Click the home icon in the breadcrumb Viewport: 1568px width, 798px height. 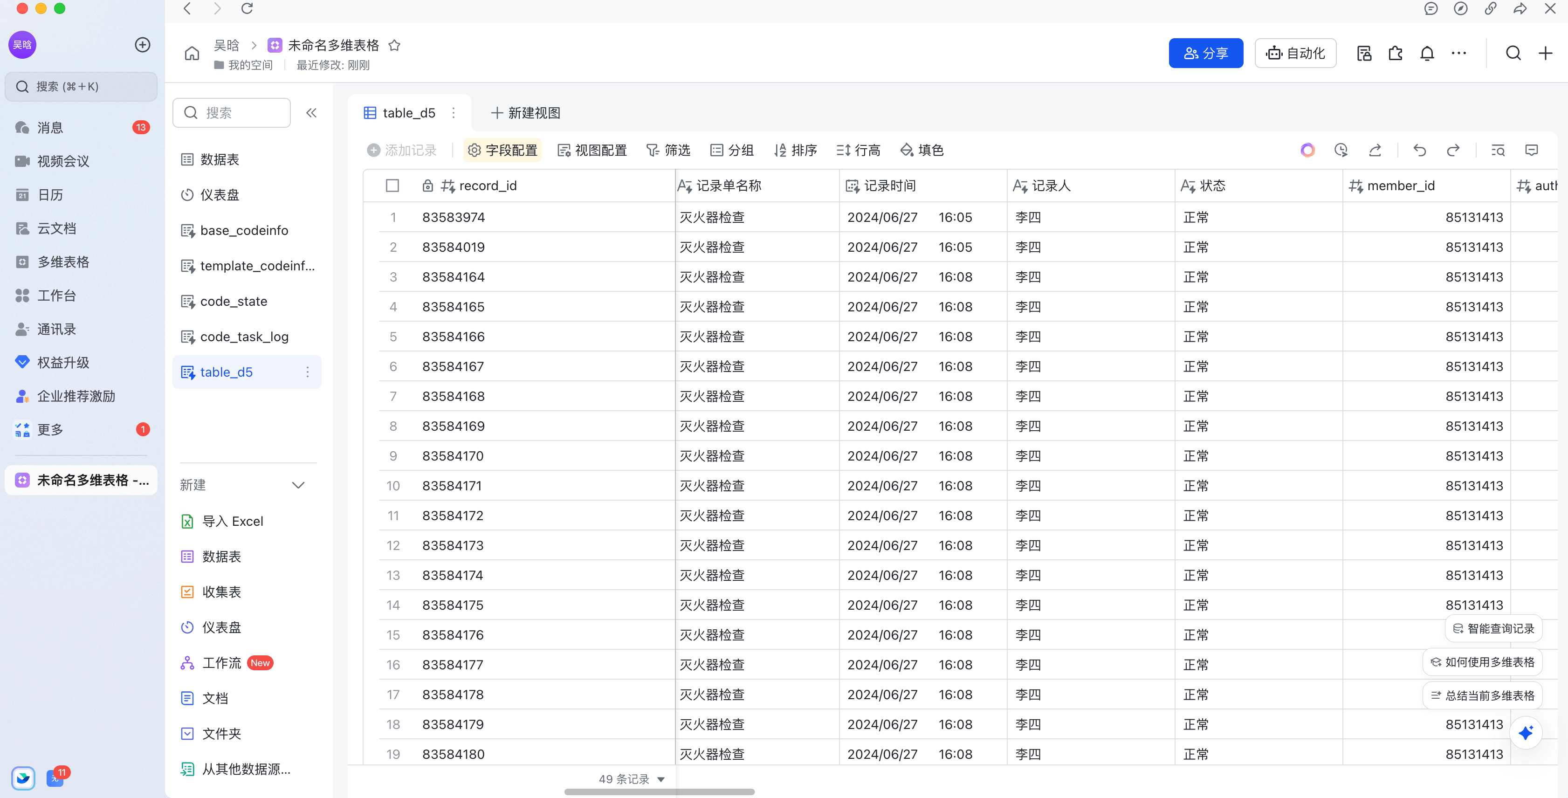click(192, 54)
